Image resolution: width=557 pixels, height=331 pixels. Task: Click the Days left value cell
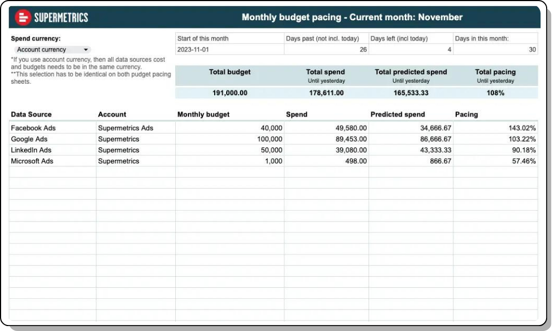coord(411,49)
